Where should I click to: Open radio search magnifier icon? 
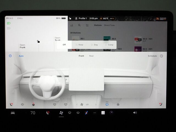tap(79, 25)
